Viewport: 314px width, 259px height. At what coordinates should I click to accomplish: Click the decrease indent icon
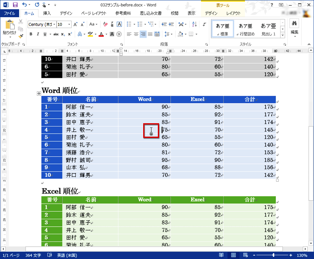164,24
